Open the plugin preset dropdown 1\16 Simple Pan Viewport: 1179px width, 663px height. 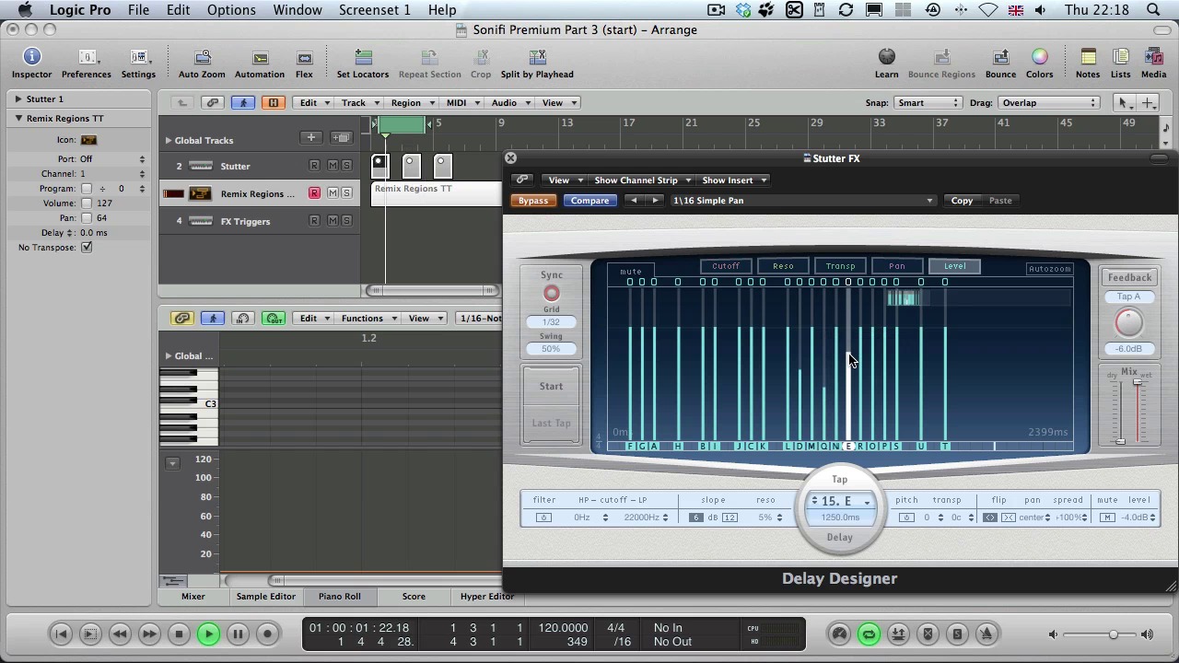803,201
